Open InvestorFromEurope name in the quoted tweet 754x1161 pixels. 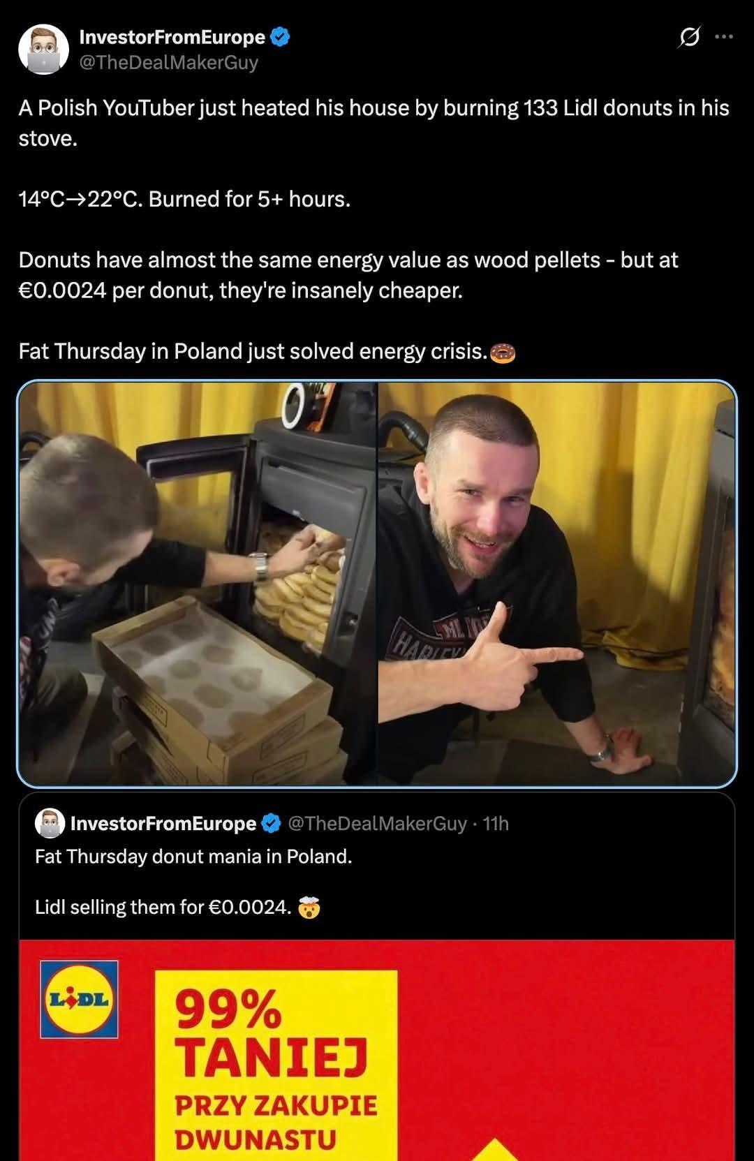[x=163, y=824]
